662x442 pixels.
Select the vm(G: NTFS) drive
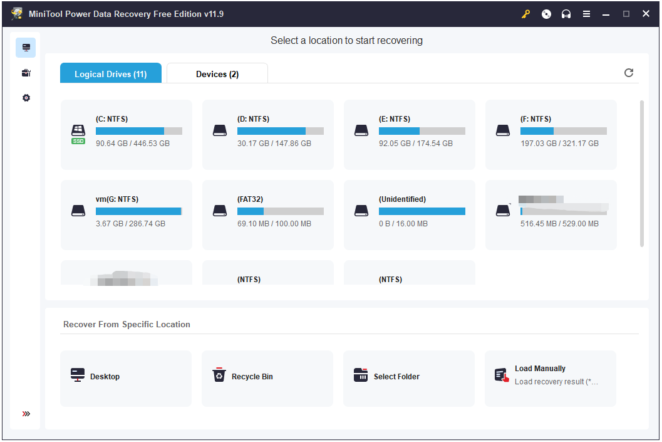tap(127, 214)
